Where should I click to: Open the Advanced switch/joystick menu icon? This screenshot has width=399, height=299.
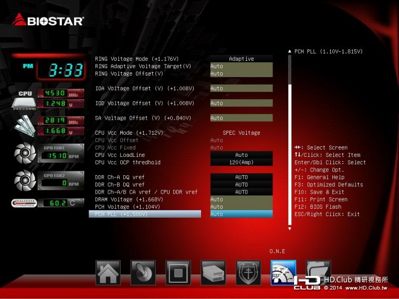click(143, 273)
